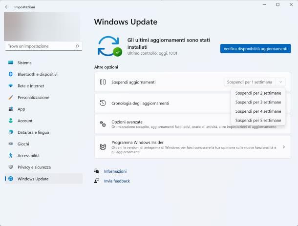Click the large update sync status icon
Viewport: 298px width, 226px height.
pyautogui.click(x=109, y=46)
